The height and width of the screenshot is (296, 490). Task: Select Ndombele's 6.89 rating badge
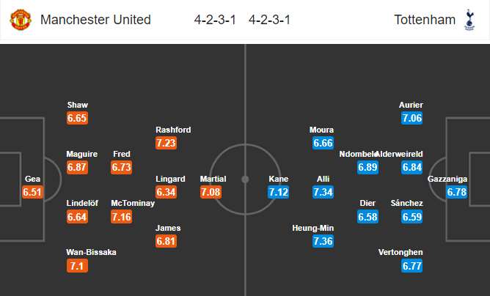[x=367, y=167]
